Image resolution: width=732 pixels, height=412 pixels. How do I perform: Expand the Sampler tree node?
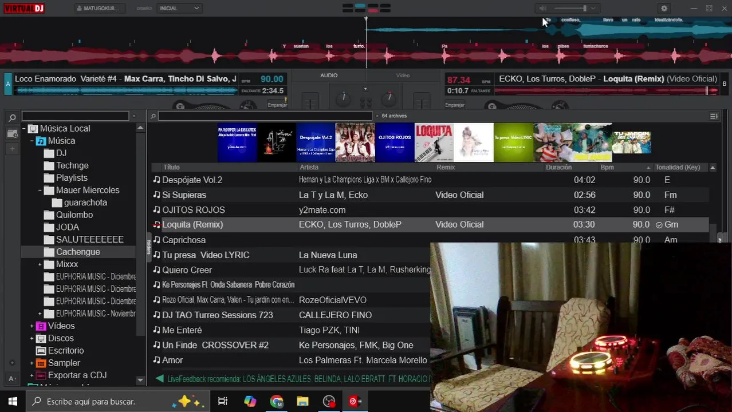pos(32,363)
